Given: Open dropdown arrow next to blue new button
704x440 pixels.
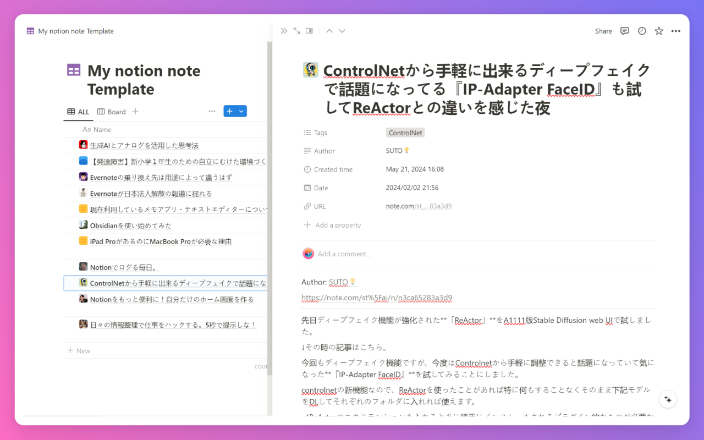Looking at the screenshot, I should tap(241, 111).
